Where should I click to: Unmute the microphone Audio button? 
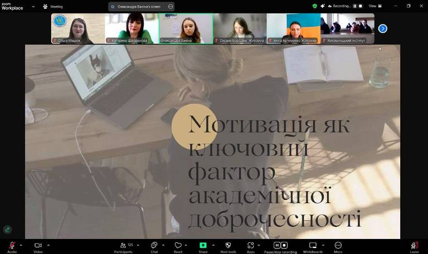tap(12, 246)
